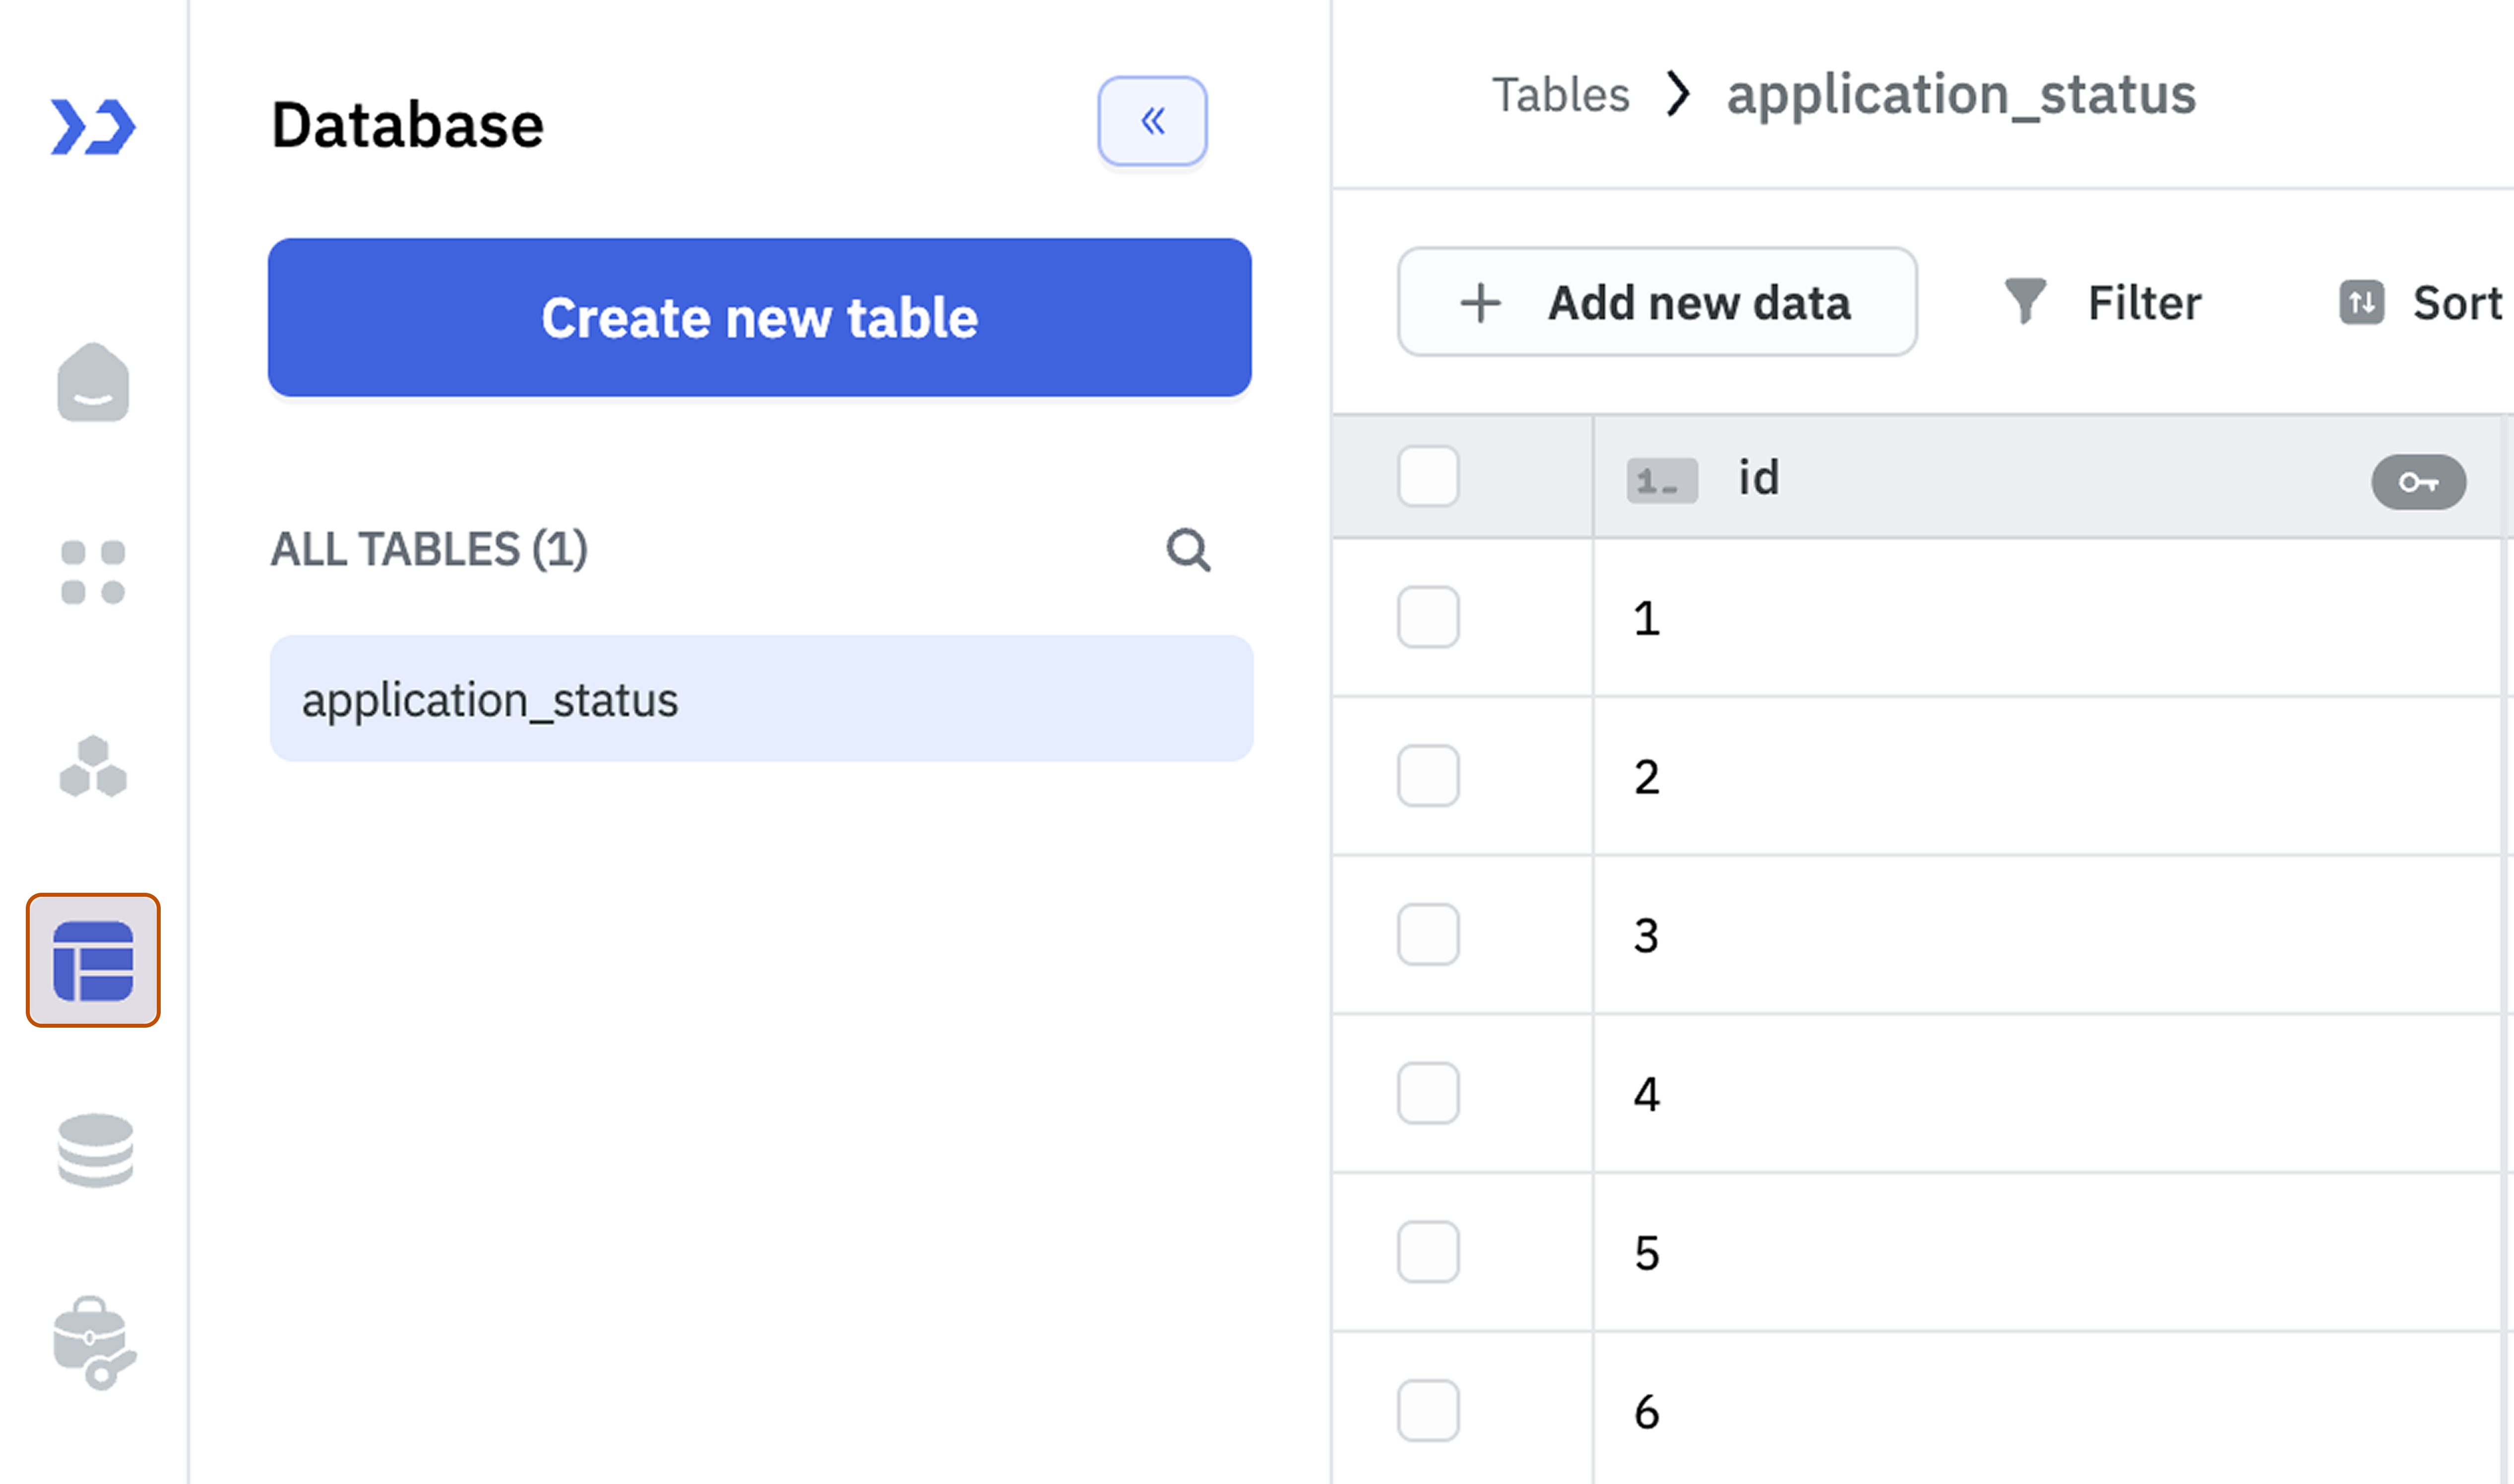Open the briefcase with key secrets icon

[x=93, y=1343]
